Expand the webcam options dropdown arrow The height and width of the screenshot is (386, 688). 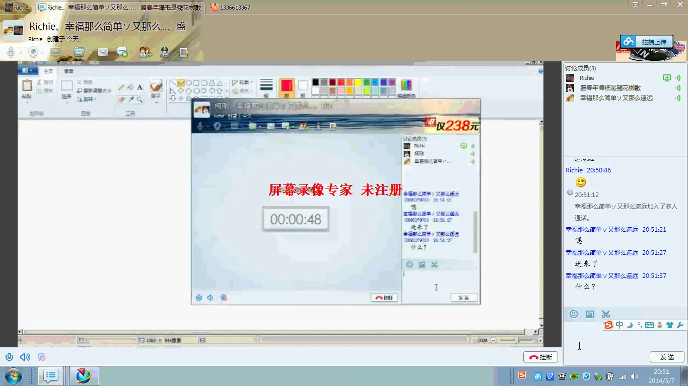[x=43, y=52]
